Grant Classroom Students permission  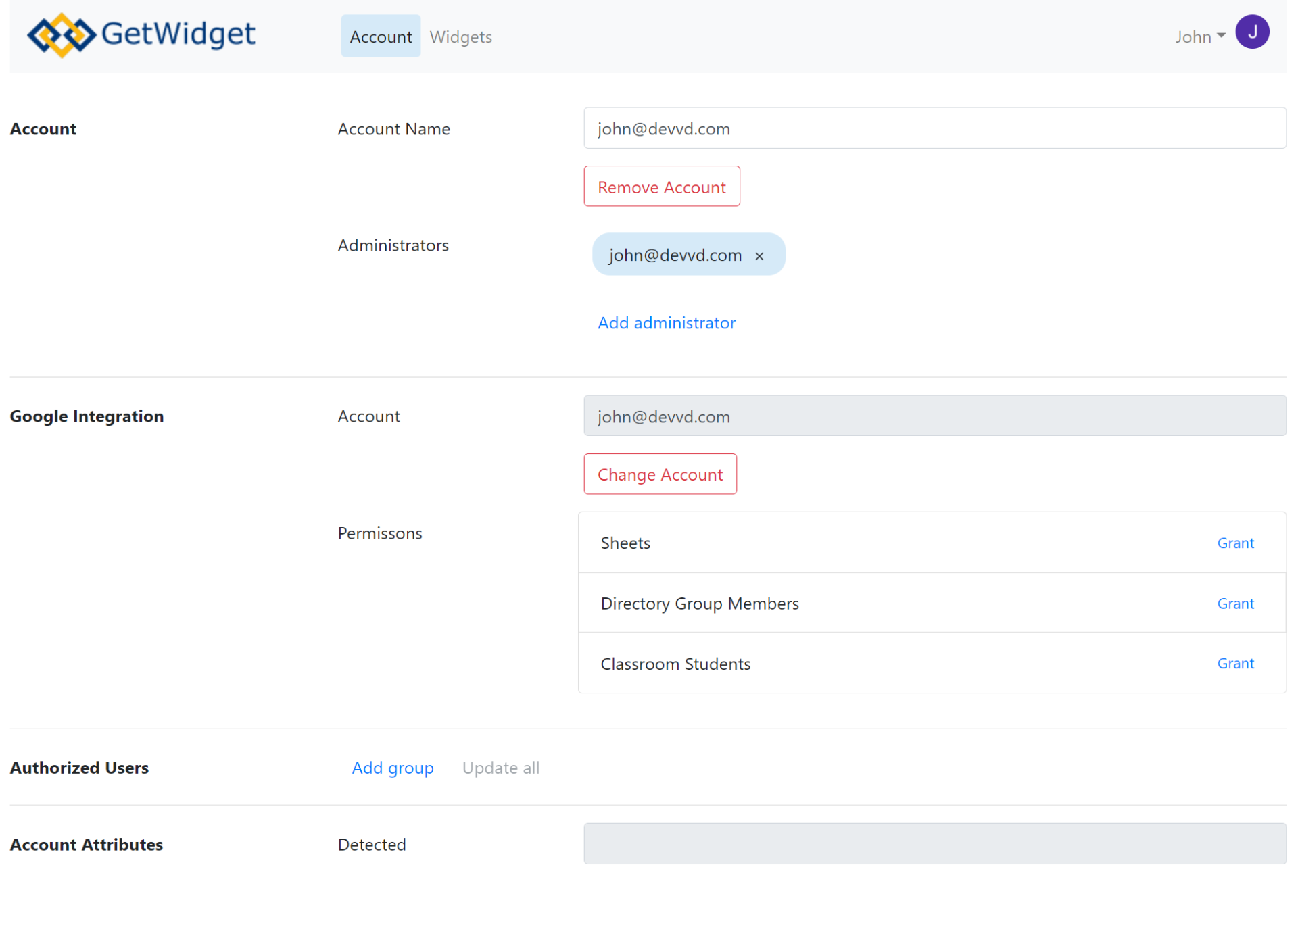click(1234, 664)
